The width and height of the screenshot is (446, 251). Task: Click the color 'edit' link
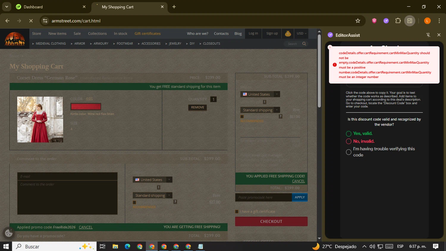click(x=89, y=99)
